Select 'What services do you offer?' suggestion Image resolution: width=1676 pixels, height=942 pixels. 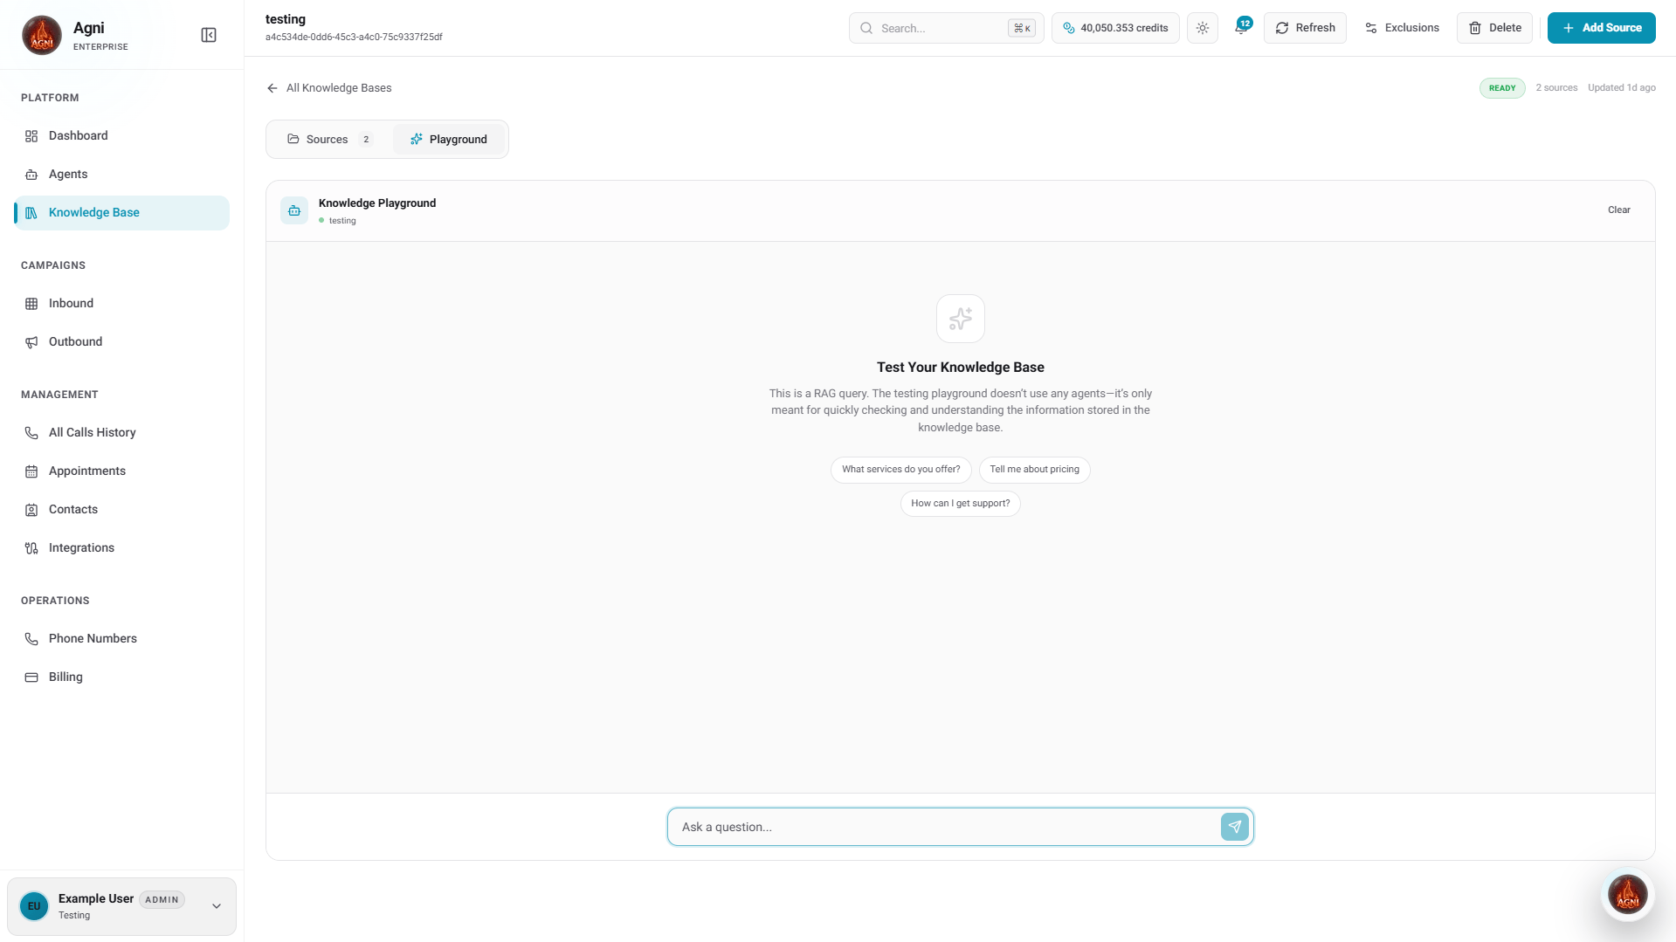pyautogui.click(x=900, y=470)
